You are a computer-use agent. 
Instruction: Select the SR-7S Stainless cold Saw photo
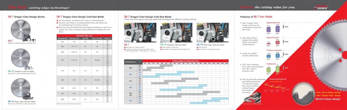(177, 33)
